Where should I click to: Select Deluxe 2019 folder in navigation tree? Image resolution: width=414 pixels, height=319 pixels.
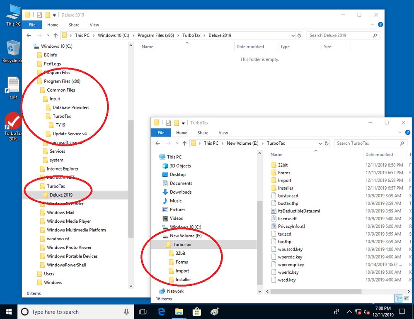(x=61, y=195)
